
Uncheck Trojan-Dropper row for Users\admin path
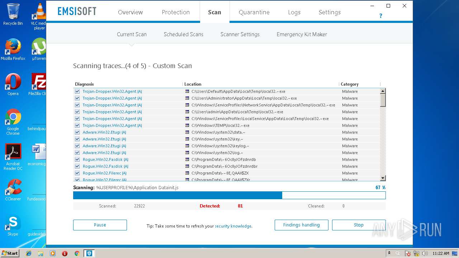pos(77,112)
